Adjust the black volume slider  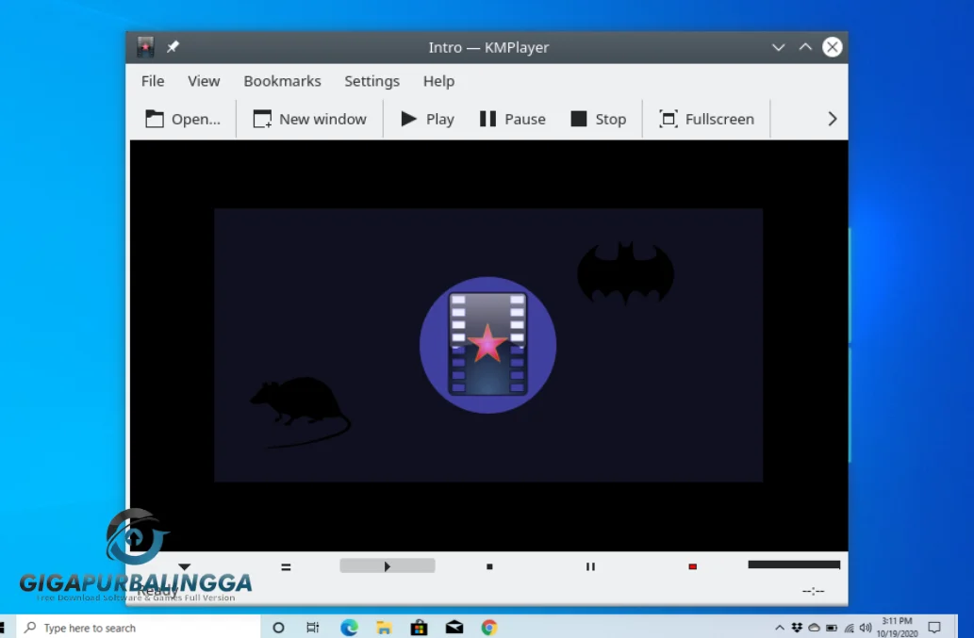(x=794, y=564)
